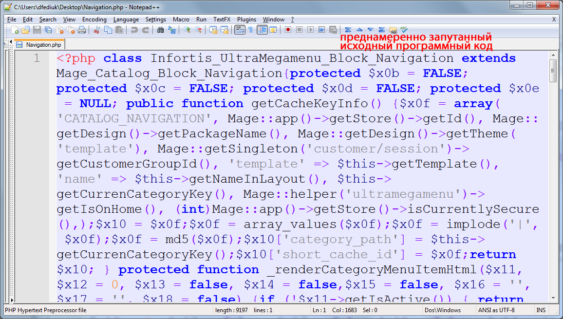Toggle Show All Characters pilcrow button
The height and width of the screenshot is (319, 563).
[x=250, y=30]
